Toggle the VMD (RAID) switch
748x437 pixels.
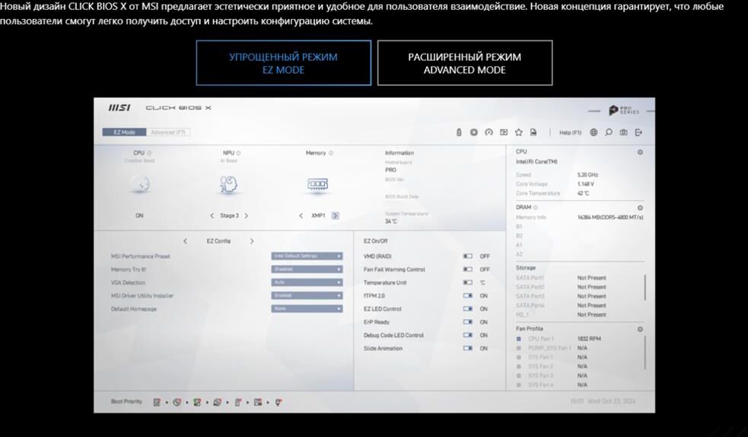point(468,257)
